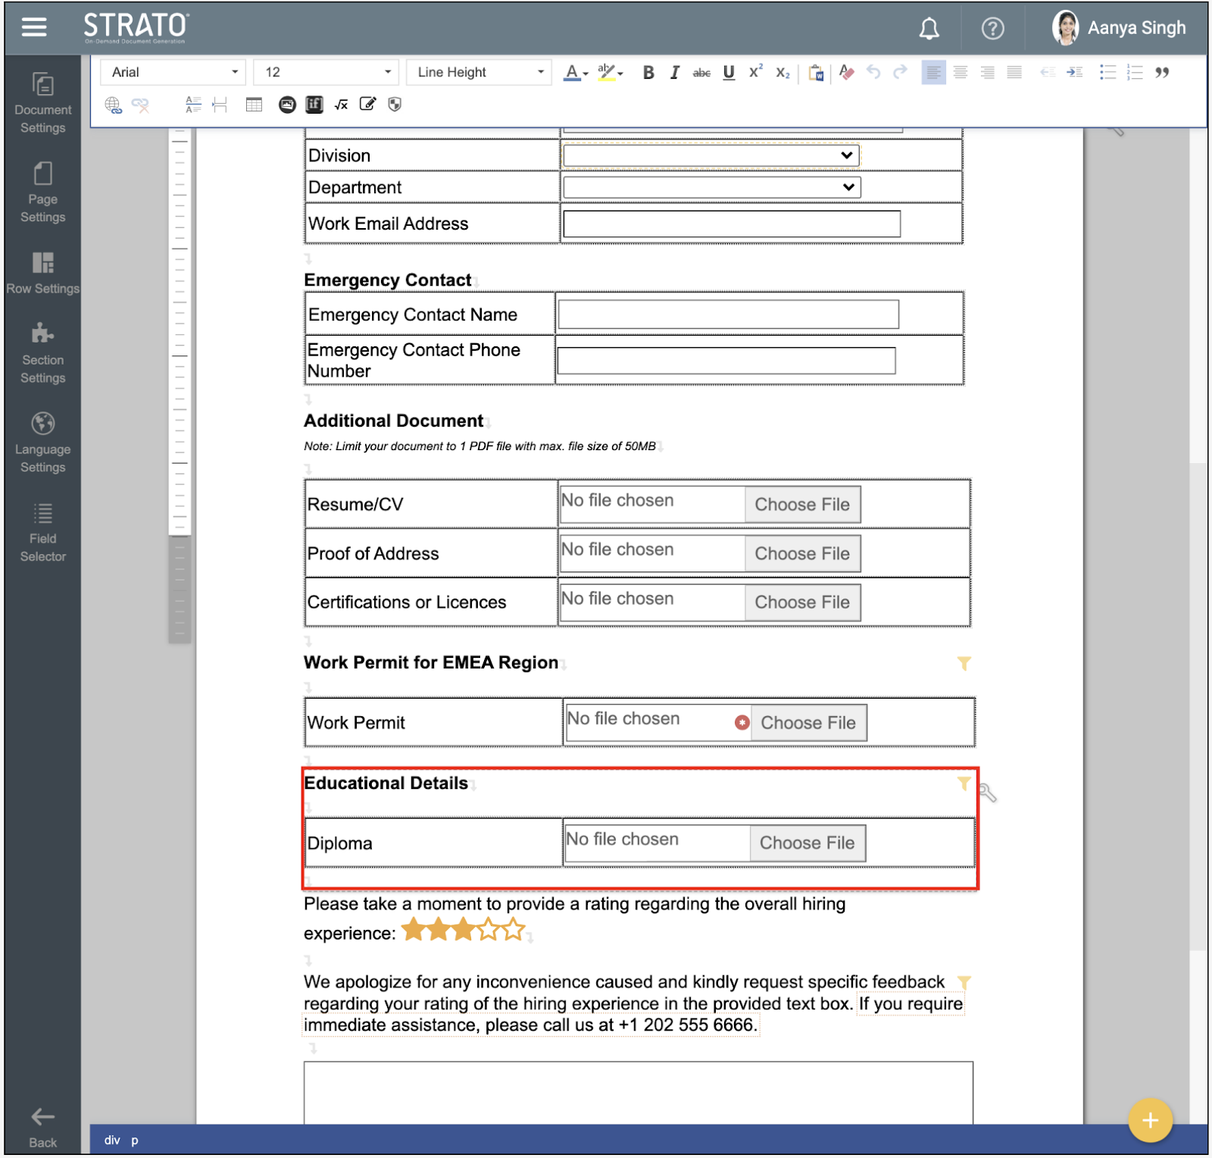Click the help question mark icon
1212x1158 pixels.
[x=992, y=29]
